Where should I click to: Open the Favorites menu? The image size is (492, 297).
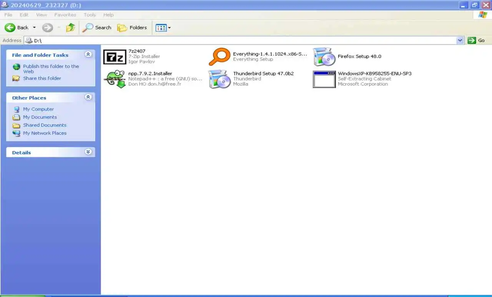tap(65, 15)
